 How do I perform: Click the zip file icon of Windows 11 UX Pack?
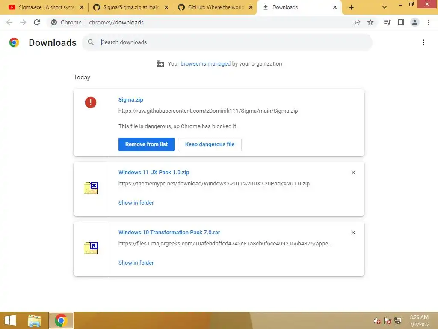pos(91,188)
